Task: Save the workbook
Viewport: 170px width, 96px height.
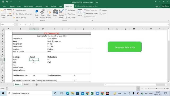Action: tap(3, 2)
